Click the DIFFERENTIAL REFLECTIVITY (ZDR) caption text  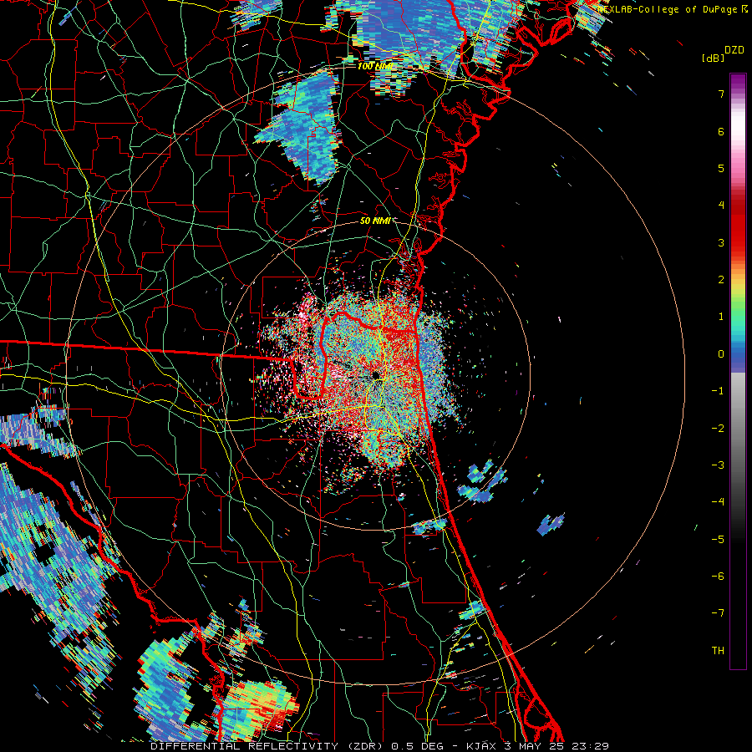tap(268, 746)
